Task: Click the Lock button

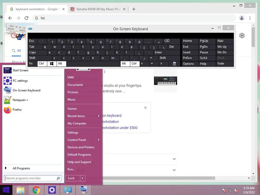Action: pyautogui.click(x=73, y=178)
